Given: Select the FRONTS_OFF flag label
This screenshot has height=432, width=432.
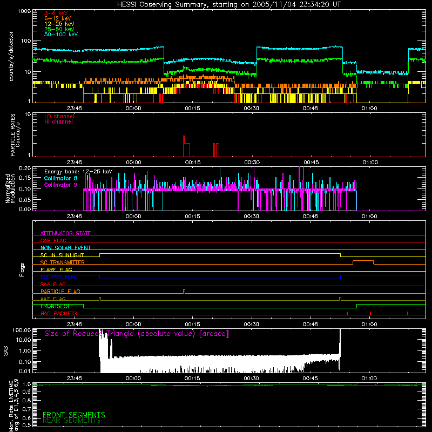Looking at the screenshot, I should point(57,306).
